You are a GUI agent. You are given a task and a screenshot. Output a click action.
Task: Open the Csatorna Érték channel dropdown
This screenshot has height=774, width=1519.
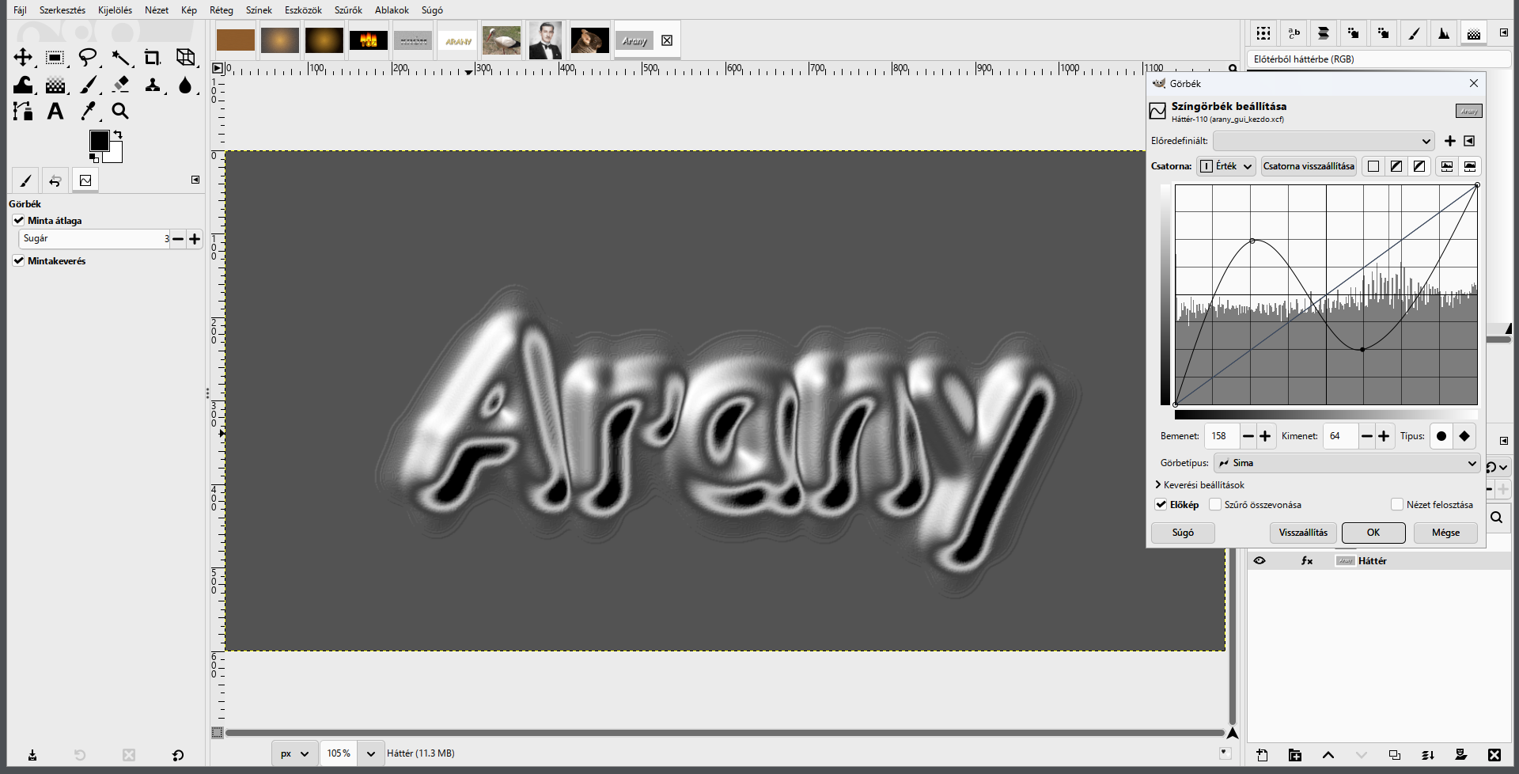[1226, 166]
